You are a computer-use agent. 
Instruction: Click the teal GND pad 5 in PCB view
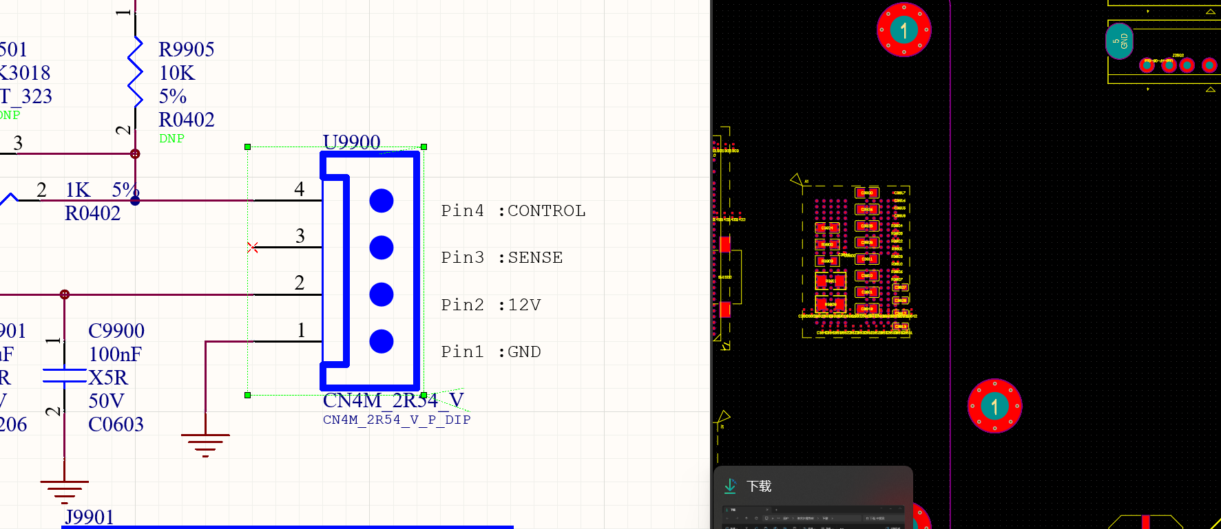(1119, 41)
